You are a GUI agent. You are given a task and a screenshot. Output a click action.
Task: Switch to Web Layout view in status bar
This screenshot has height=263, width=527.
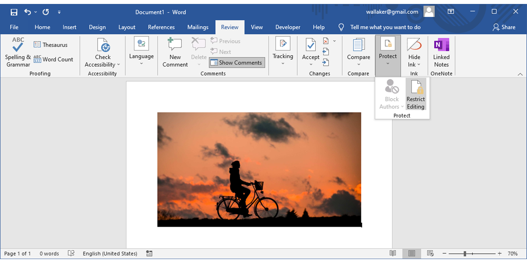click(430, 253)
